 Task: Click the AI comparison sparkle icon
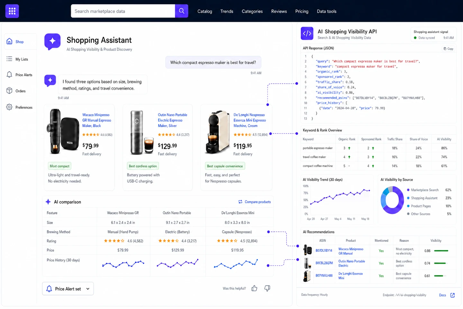pyautogui.click(x=48, y=202)
